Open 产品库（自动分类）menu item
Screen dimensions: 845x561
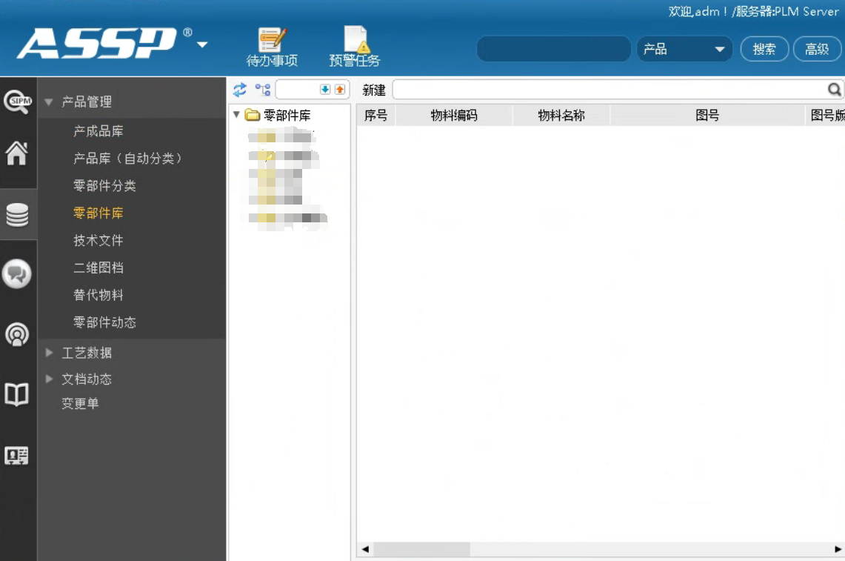127,159
